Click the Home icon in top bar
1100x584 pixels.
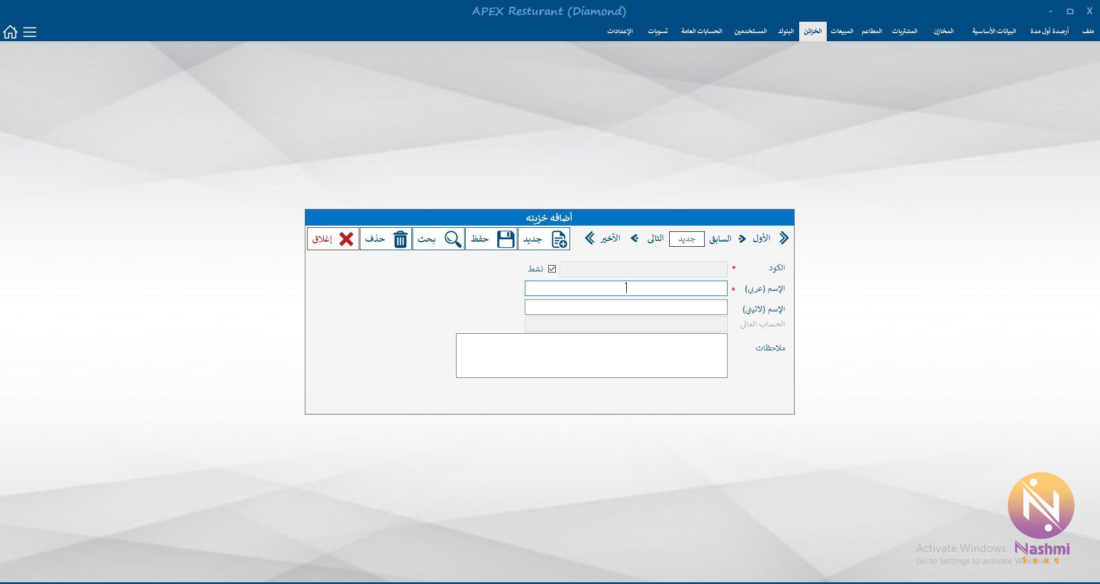coord(10,32)
